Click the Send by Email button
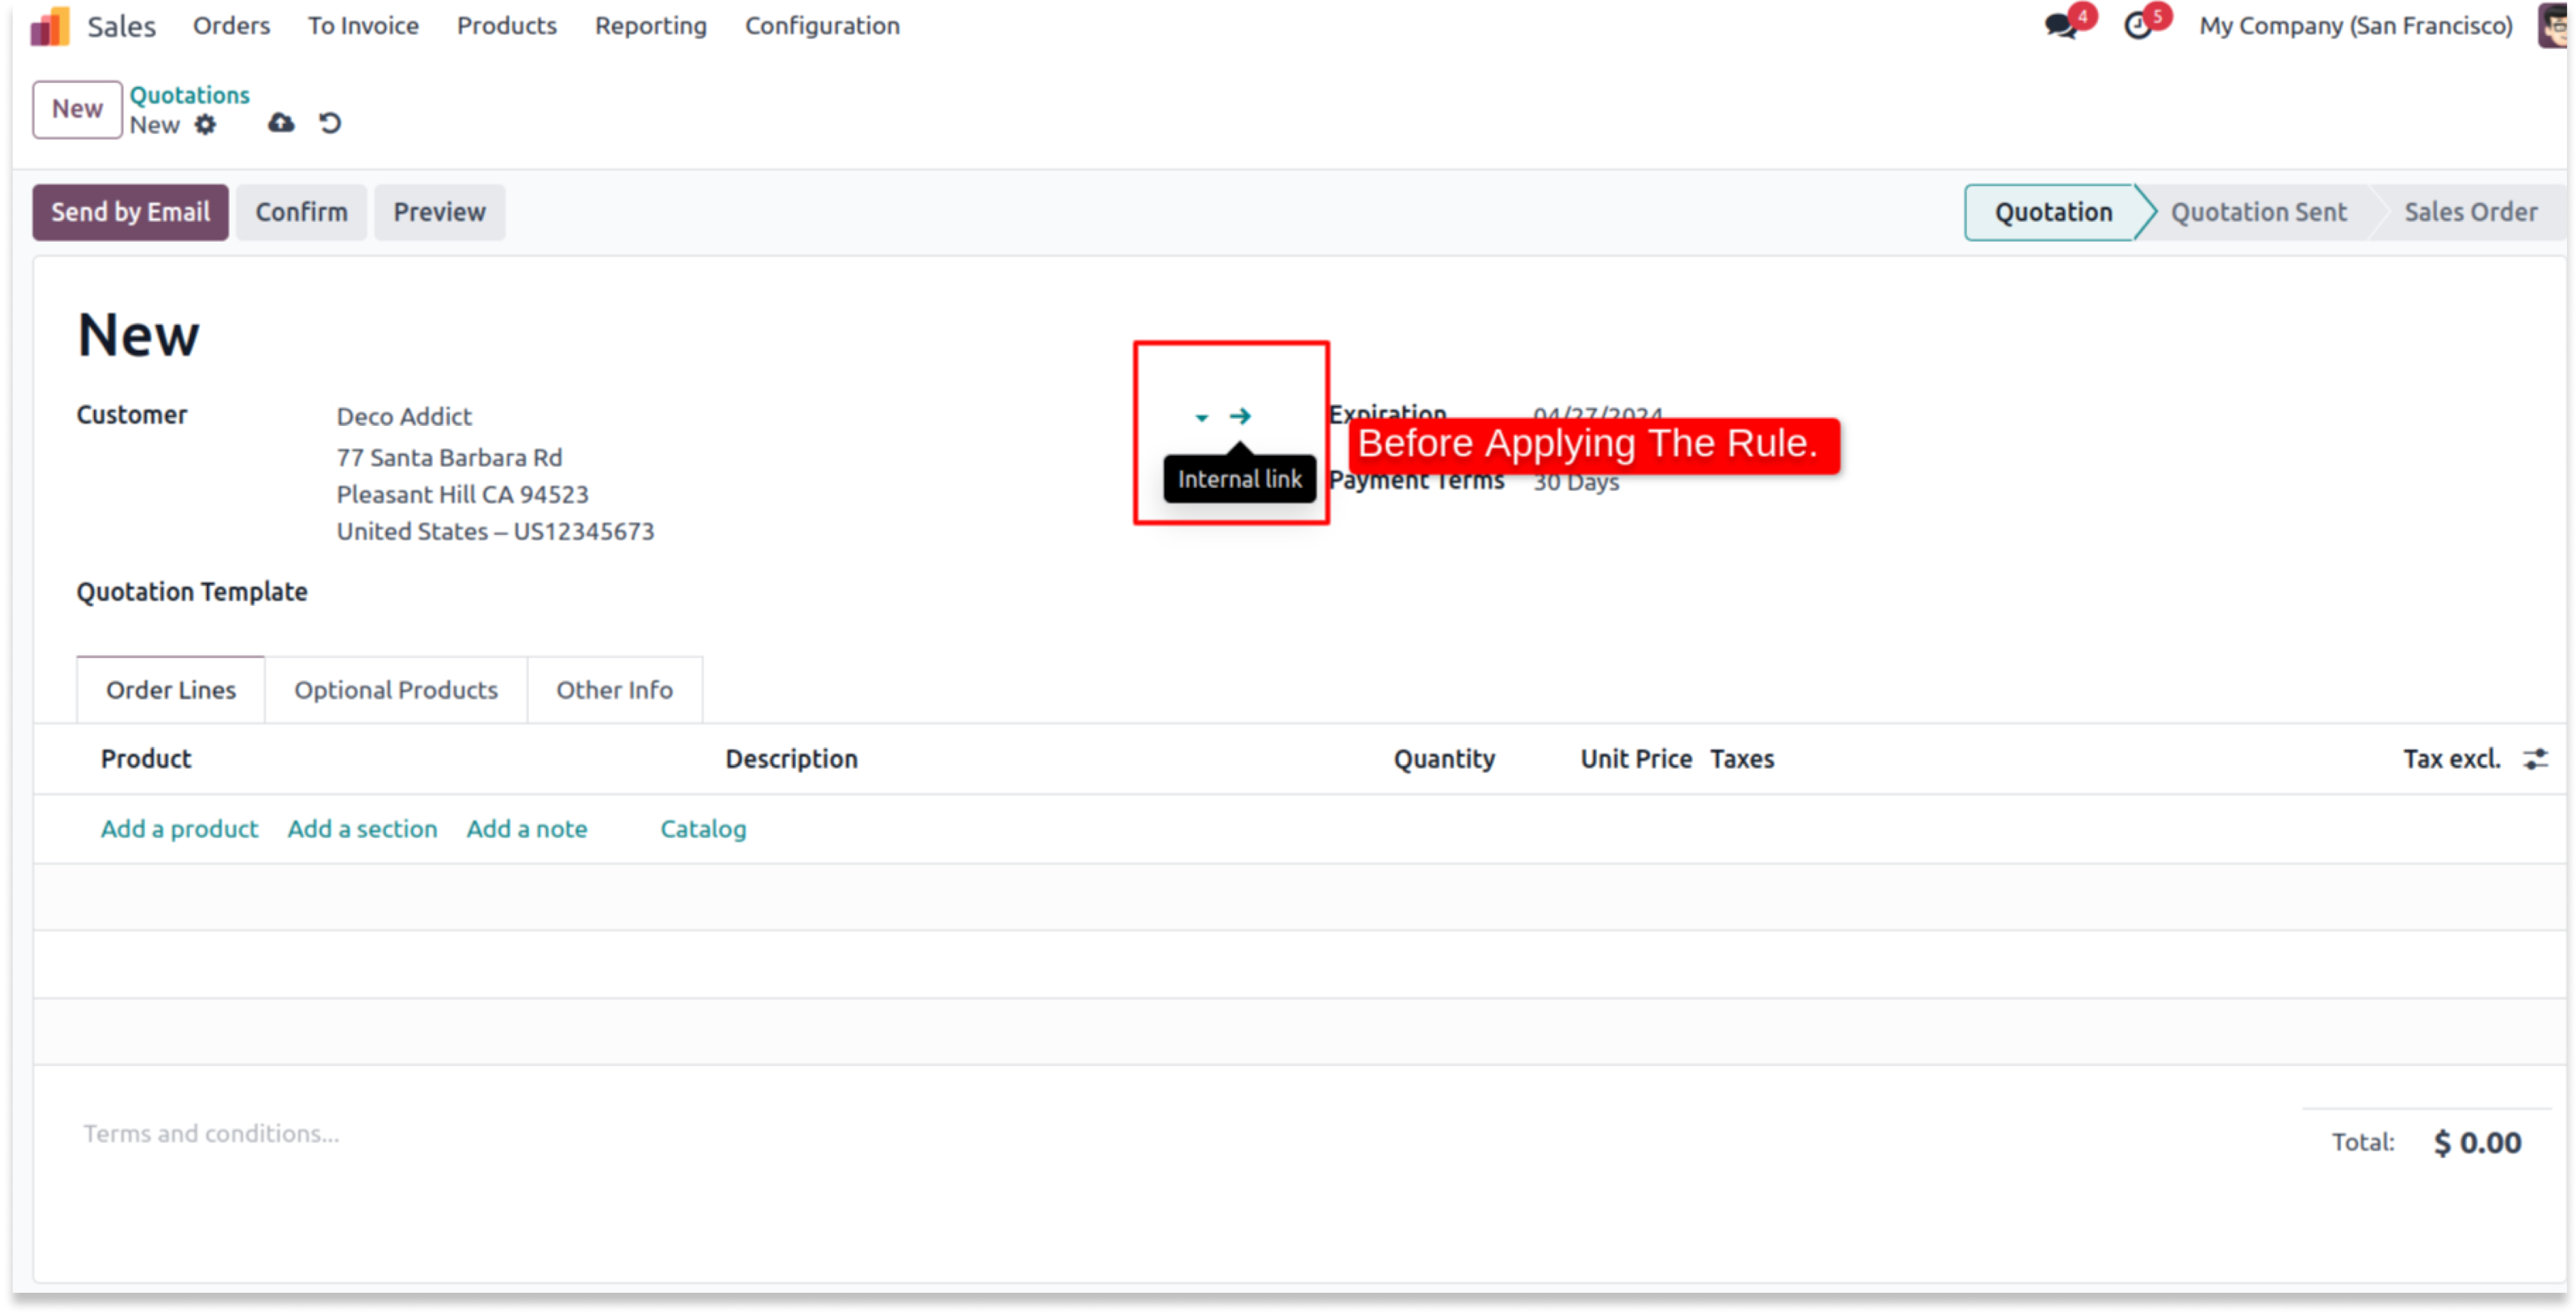The width and height of the screenshot is (2576, 1314). point(130,212)
